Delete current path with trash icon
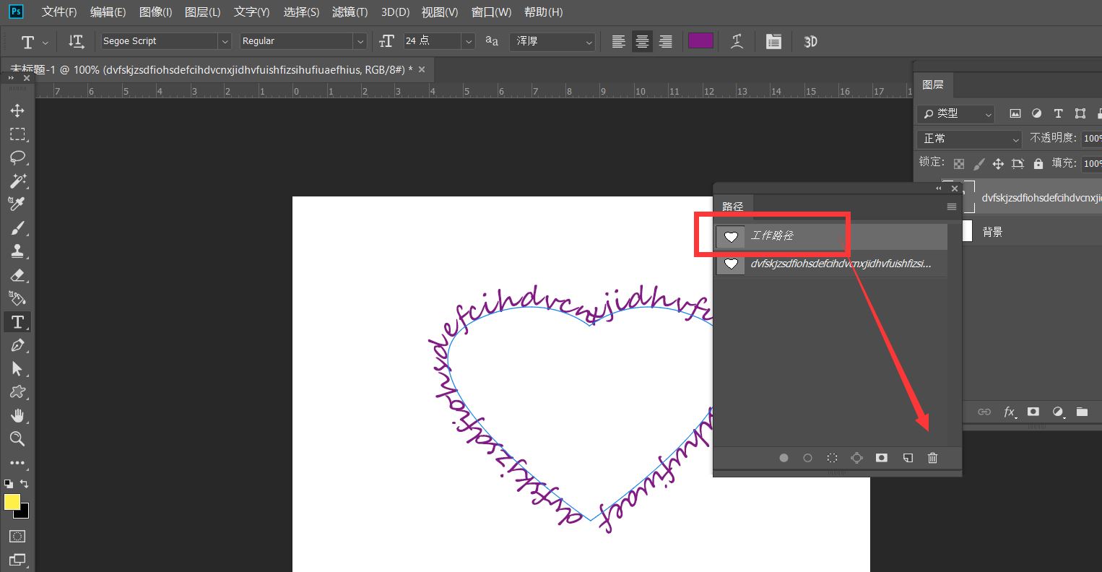Viewport: 1102px width, 572px height. tap(932, 458)
